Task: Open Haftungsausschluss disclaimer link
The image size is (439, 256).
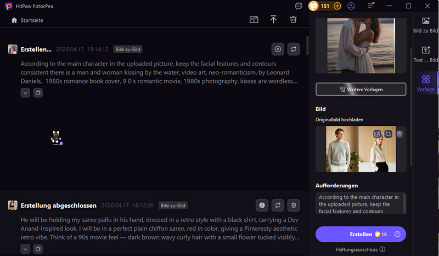Action: pyautogui.click(x=361, y=249)
